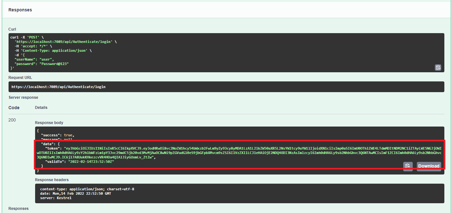Click the JWT token value
Image resolution: width=451 pixels, height=213 pixels.
(239, 152)
